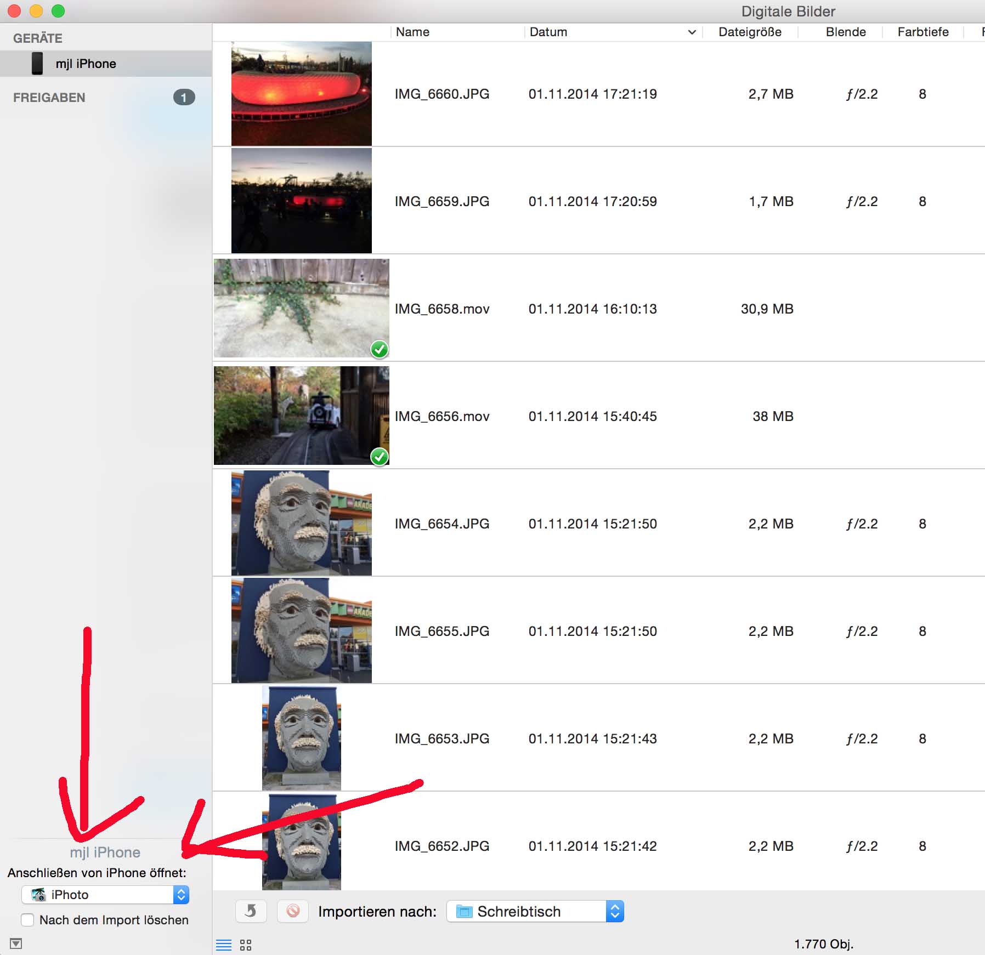The image size is (985, 955).
Task: Select the IMG_6653.JPG thumbnail
Action: click(x=301, y=738)
